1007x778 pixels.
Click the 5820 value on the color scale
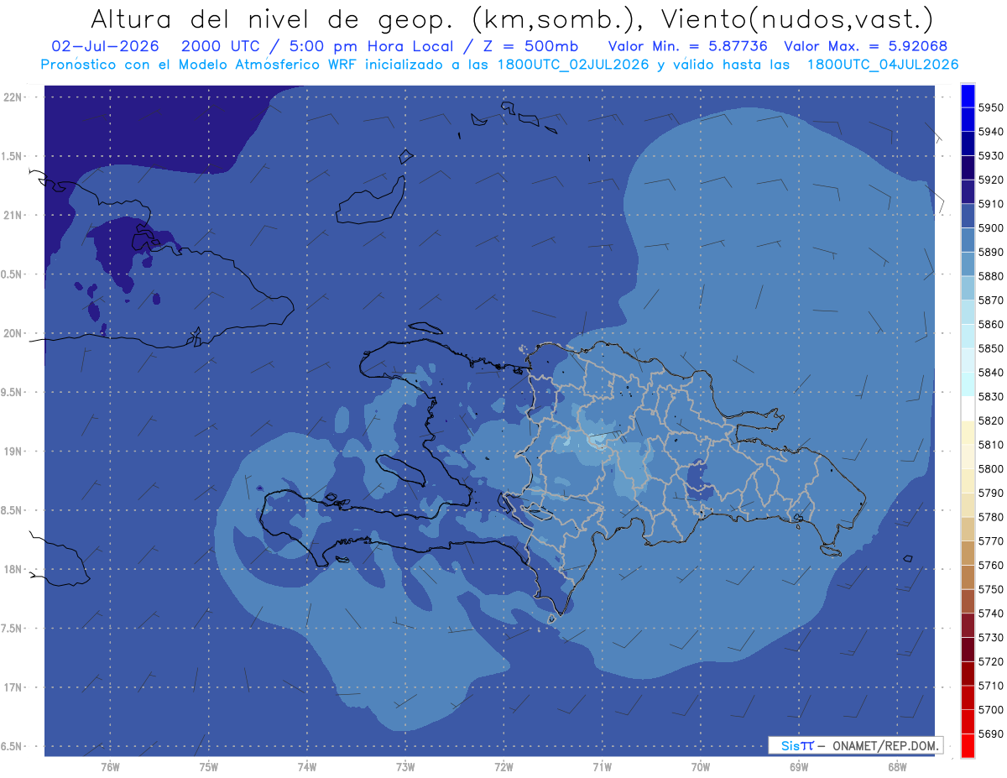coord(989,420)
